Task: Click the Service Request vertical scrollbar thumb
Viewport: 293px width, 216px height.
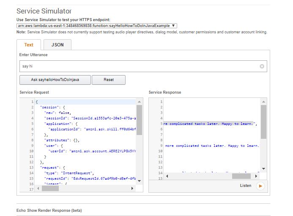Action: click(x=139, y=120)
